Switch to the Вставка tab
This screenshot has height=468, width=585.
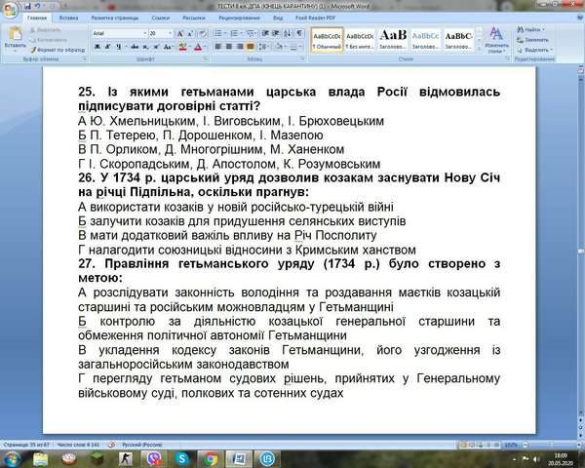coord(68,18)
